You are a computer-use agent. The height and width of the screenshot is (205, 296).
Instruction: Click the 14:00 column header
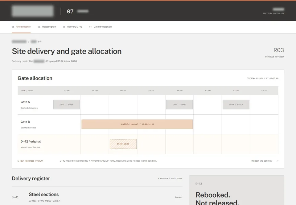[x=264, y=91]
